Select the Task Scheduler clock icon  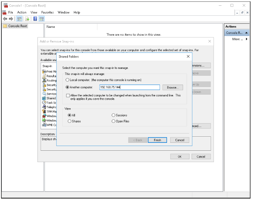[x=44, y=103]
